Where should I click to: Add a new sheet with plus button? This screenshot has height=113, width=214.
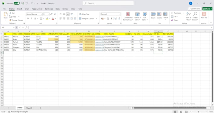click(x=40, y=108)
